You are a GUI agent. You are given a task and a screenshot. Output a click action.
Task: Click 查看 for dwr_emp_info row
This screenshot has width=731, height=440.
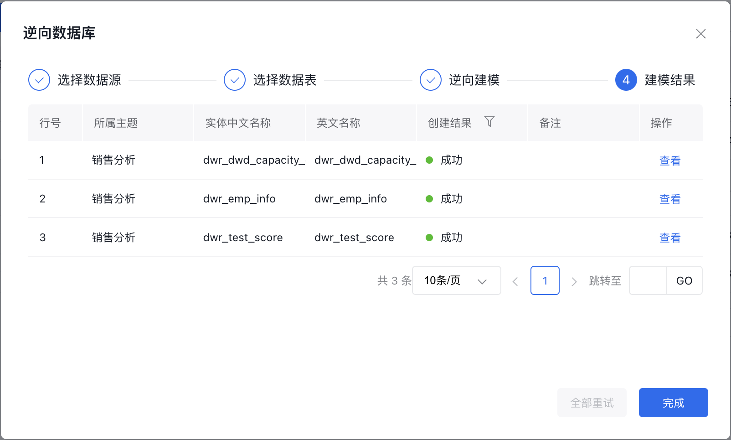[x=669, y=199]
